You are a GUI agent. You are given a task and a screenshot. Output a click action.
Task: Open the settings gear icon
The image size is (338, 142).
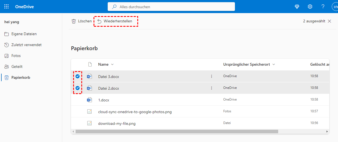click(310, 7)
